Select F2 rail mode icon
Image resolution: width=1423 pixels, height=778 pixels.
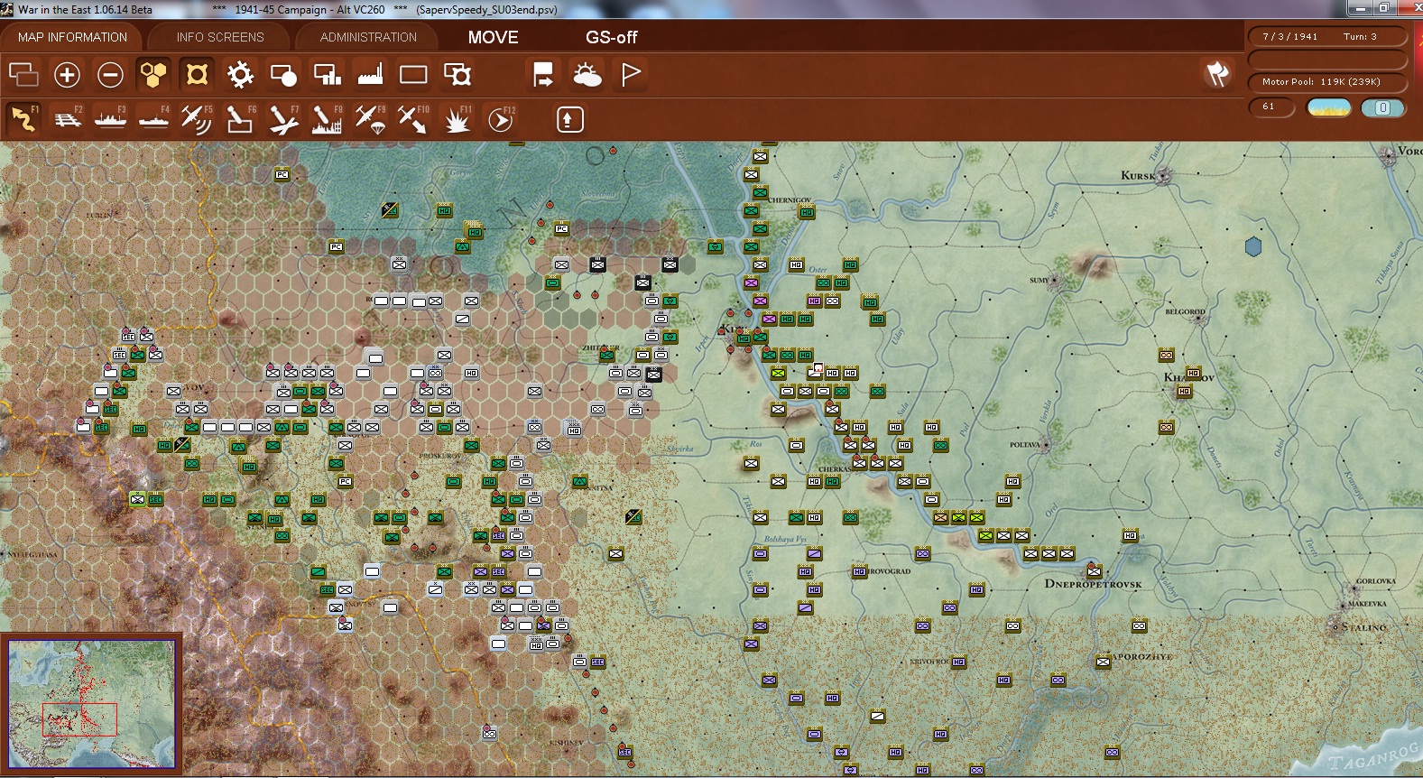click(67, 118)
